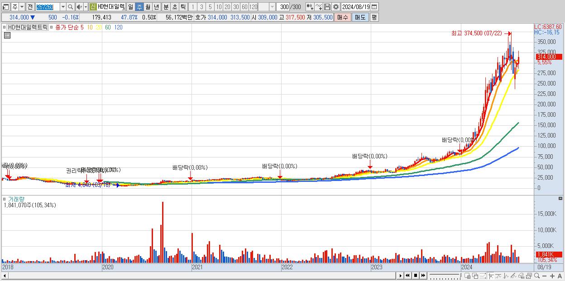565x281 pixels.
Task: Choose interval 1 button
Action: tap(192, 7)
